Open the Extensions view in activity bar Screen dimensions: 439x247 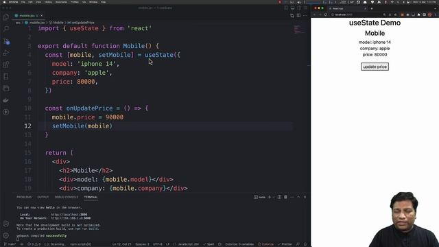6,64
